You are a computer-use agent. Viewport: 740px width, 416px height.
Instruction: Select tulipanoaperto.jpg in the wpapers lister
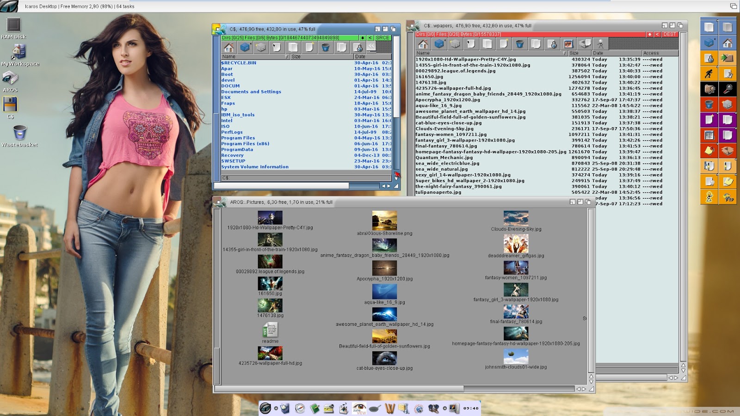438,192
